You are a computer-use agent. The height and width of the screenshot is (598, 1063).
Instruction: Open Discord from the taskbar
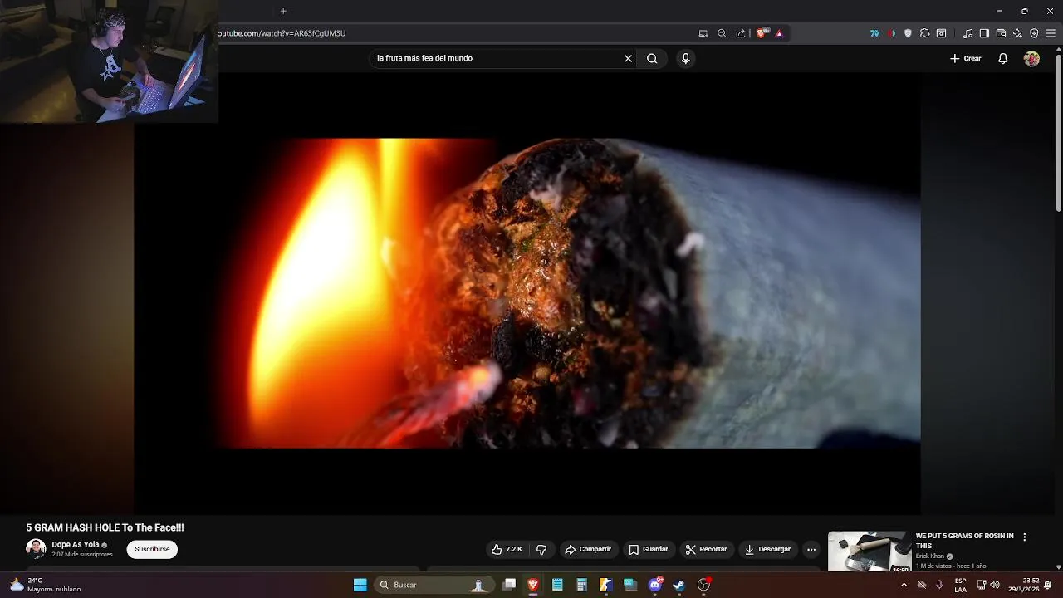655,585
